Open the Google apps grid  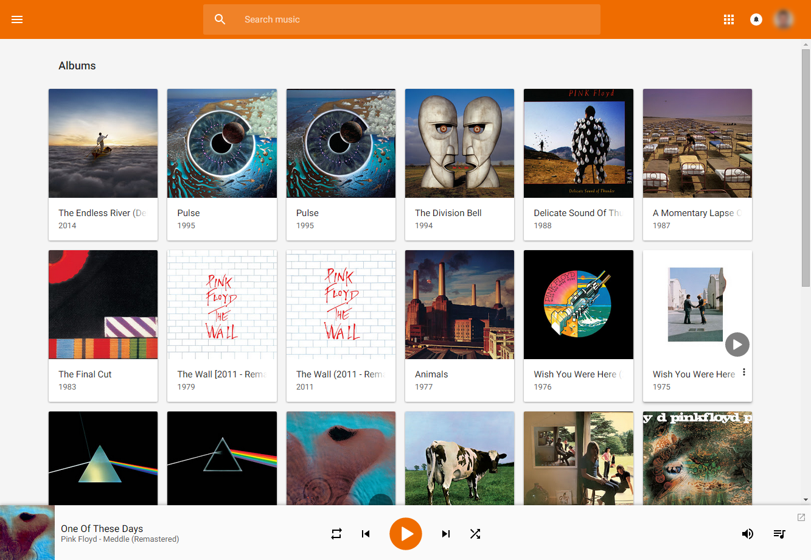(x=729, y=19)
